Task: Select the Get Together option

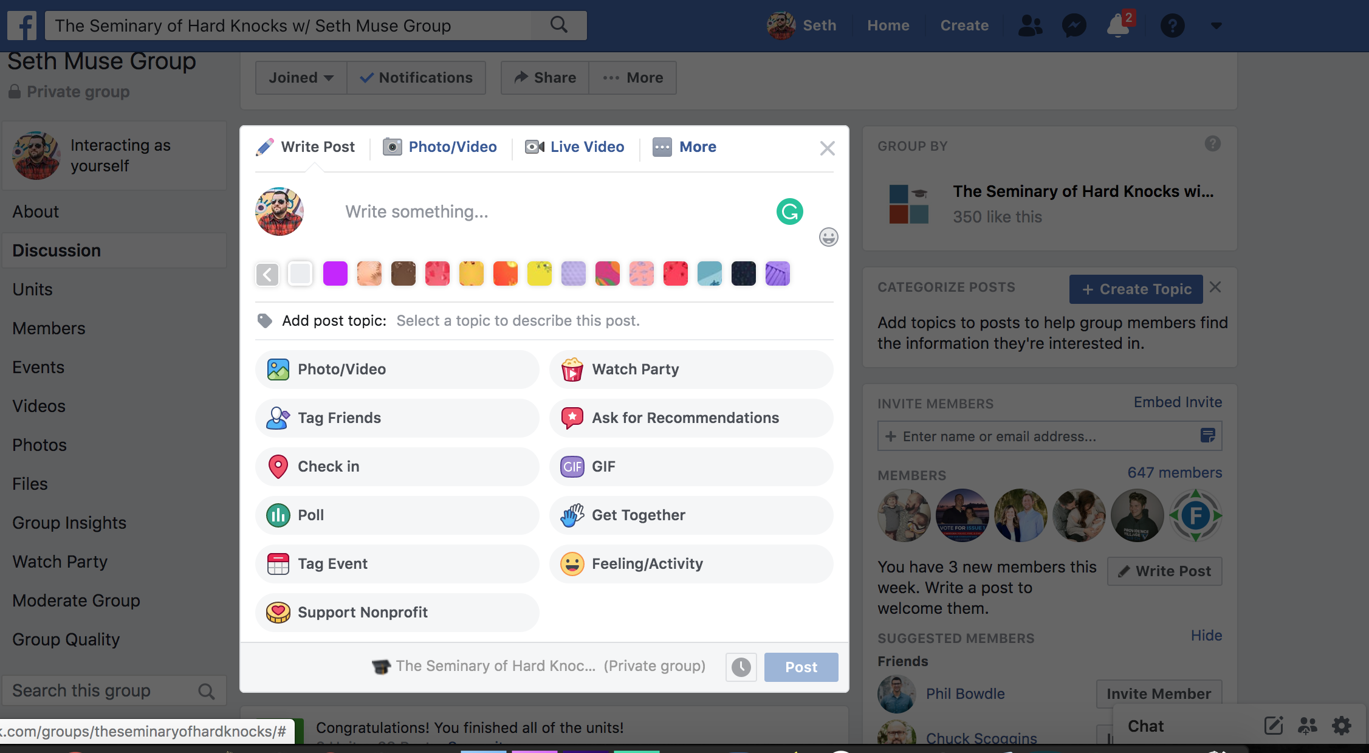Action: [691, 515]
